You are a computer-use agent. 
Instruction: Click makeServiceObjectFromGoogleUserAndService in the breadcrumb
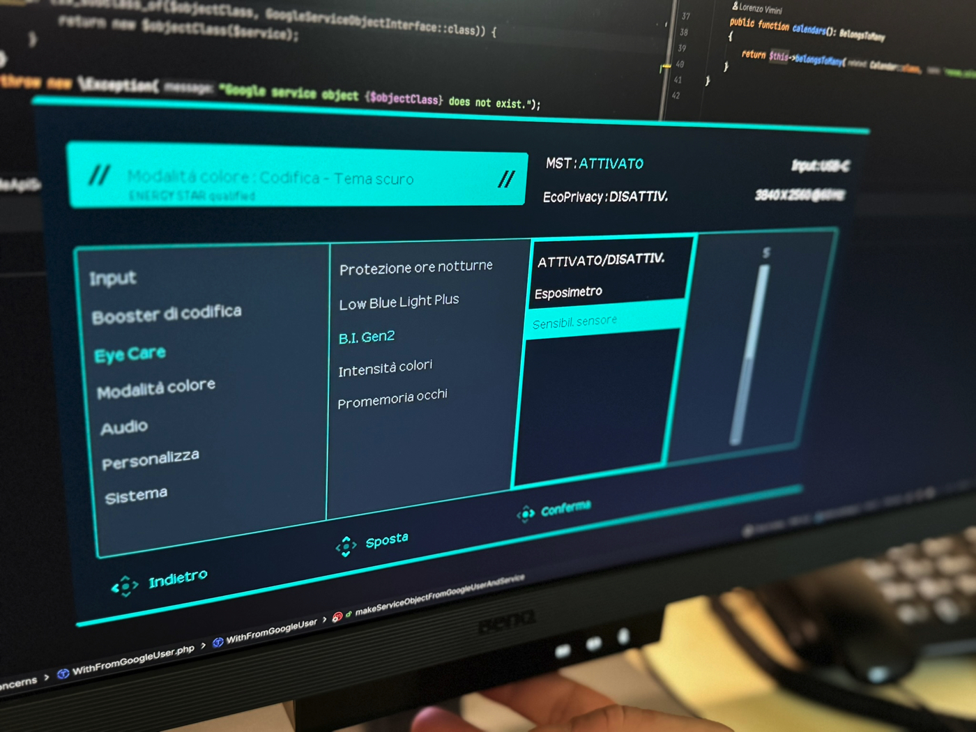click(x=440, y=594)
